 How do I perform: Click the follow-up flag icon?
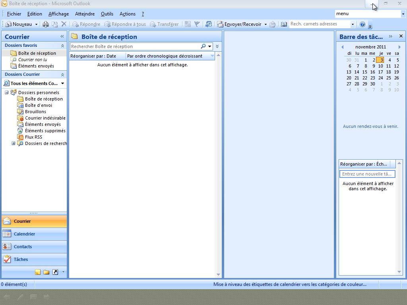(x=197, y=24)
